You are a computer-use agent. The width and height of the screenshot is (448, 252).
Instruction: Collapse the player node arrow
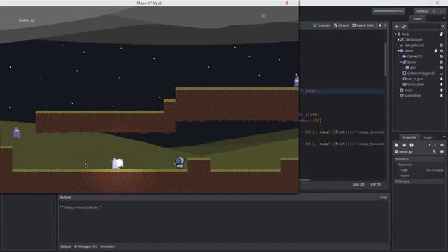coord(398,51)
